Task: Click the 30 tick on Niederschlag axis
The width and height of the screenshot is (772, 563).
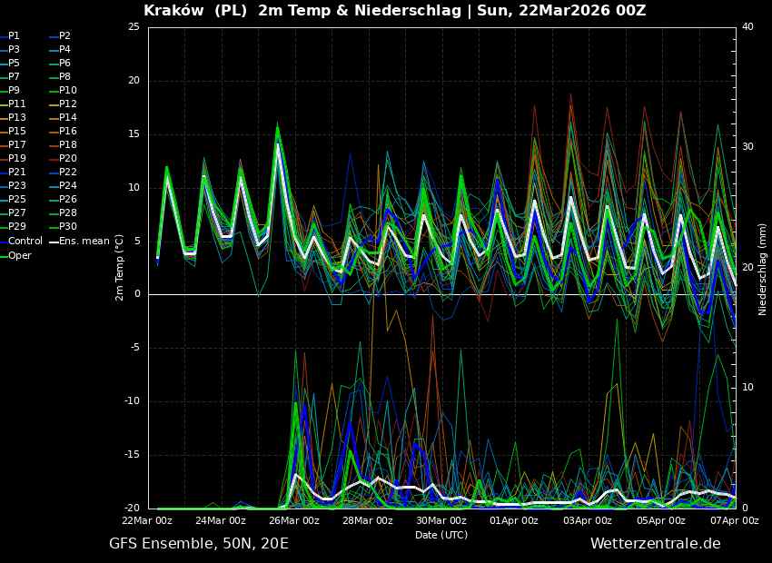Action: click(747, 147)
